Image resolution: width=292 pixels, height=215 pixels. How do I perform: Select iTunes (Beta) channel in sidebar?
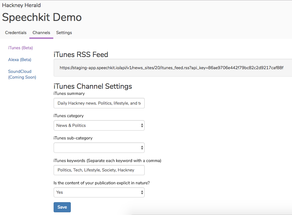pos(21,48)
